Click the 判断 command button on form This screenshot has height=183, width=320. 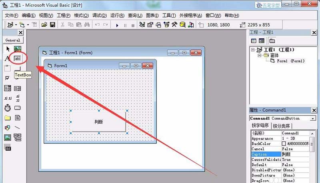pyautogui.click(x=99, y=122)
